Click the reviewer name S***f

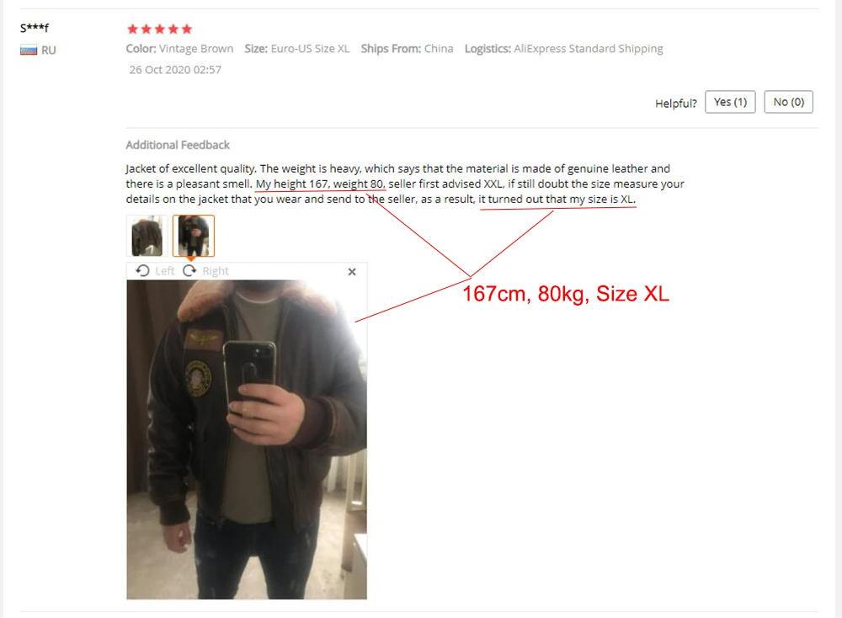(x=35, y=28)
